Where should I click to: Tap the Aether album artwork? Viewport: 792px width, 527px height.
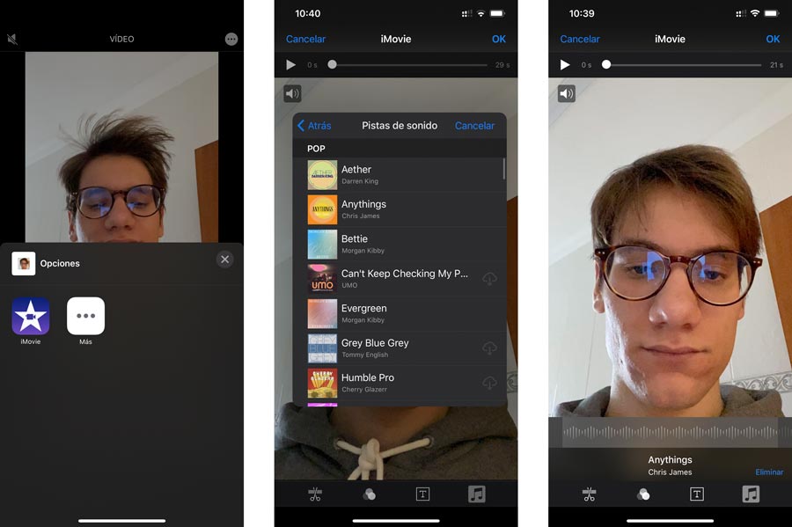click(x=322, y=175)
